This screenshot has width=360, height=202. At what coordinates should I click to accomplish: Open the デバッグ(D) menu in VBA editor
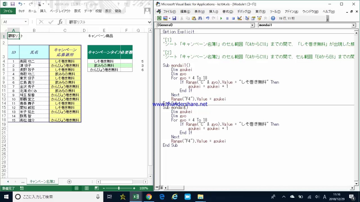[244, 12]
